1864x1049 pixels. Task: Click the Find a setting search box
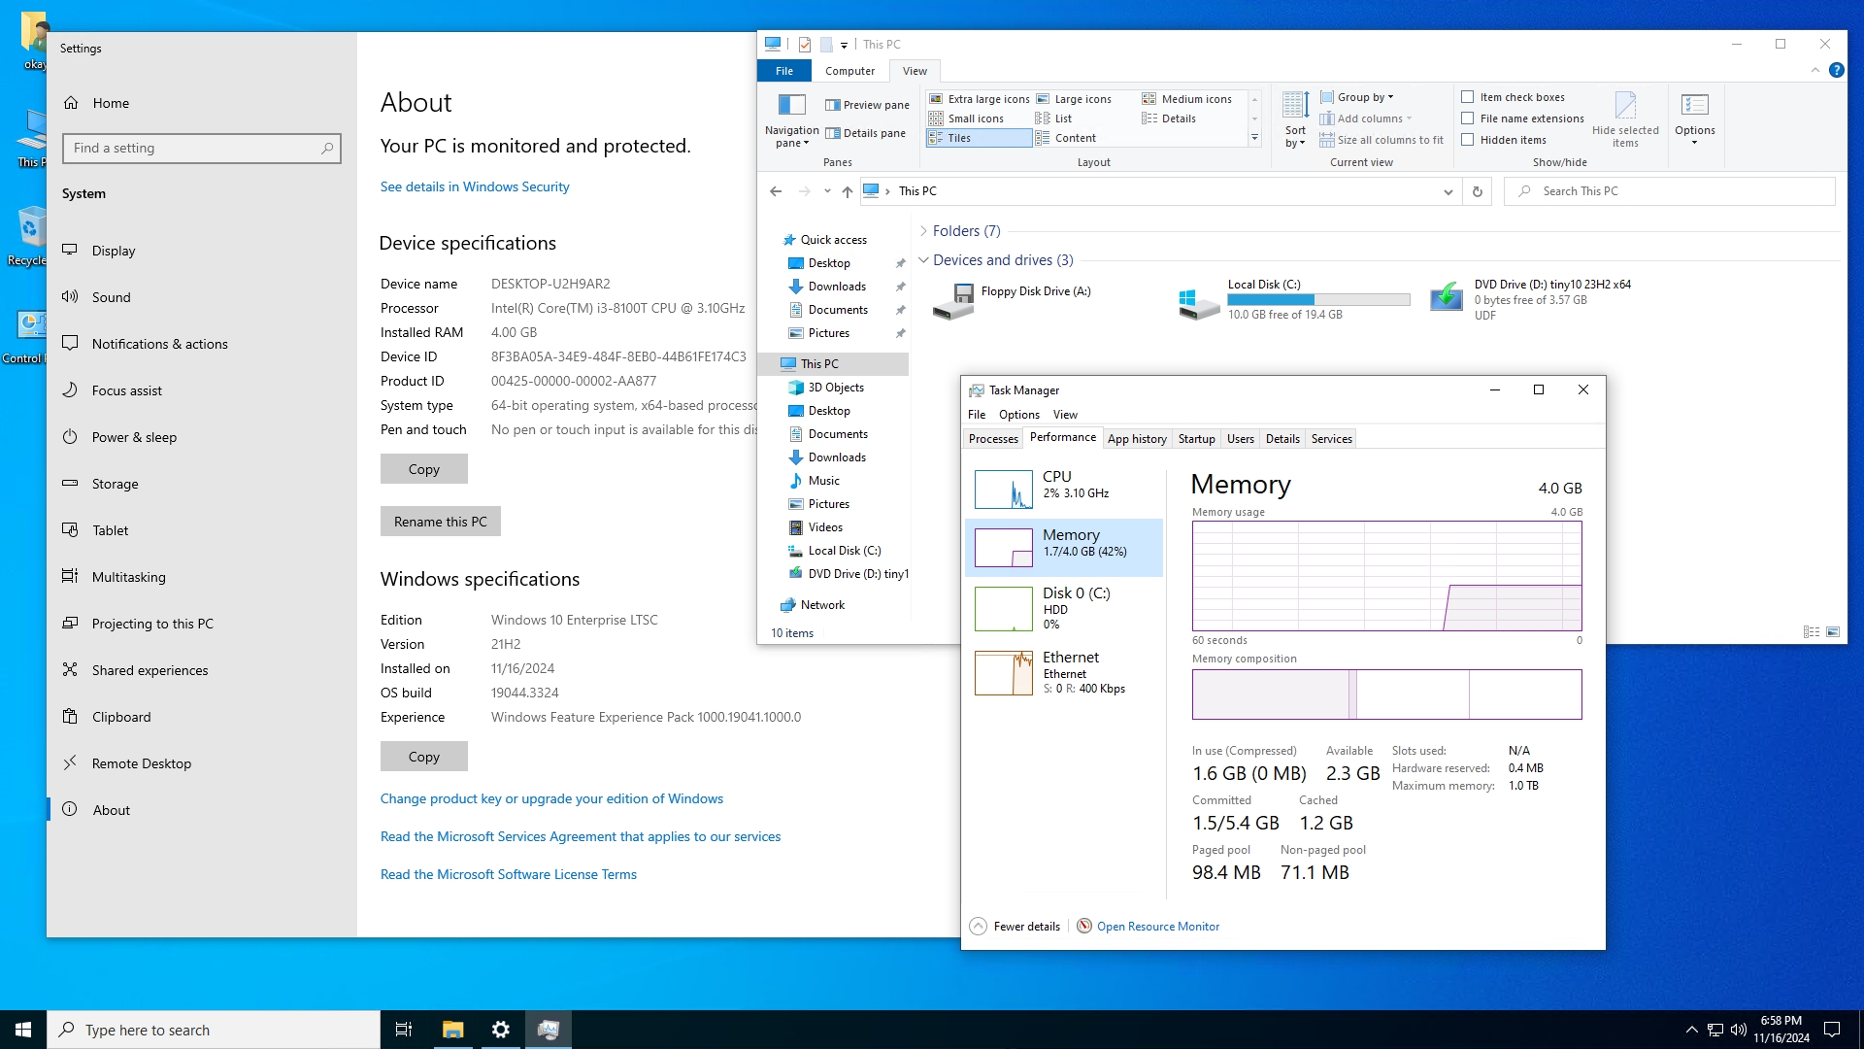click(x=194, y=148)
